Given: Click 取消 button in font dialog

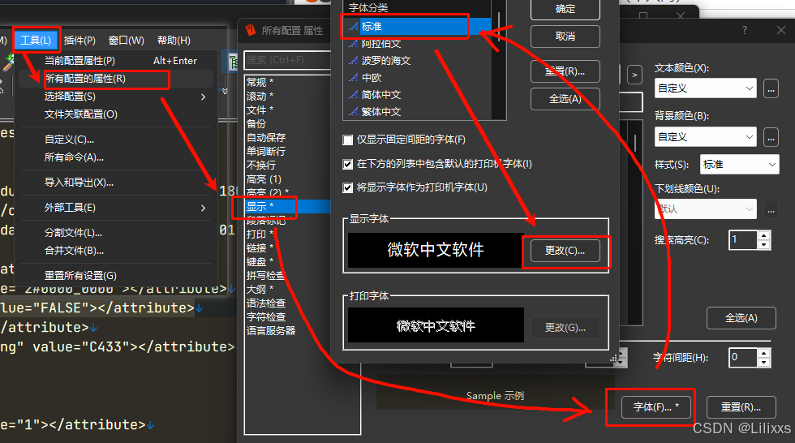Looking at the screenshot, I should coord(565,37).
